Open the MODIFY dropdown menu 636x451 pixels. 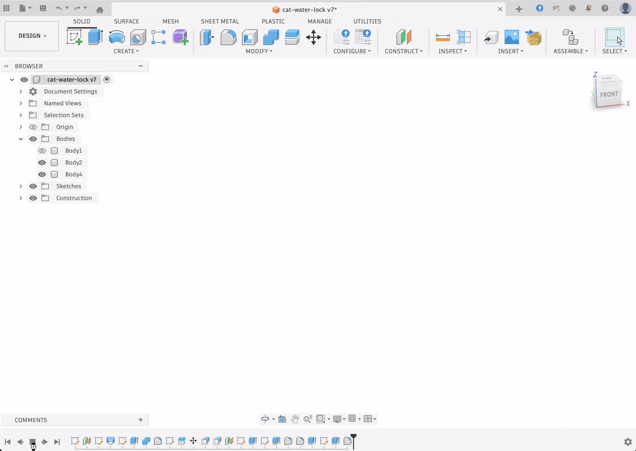259,51
